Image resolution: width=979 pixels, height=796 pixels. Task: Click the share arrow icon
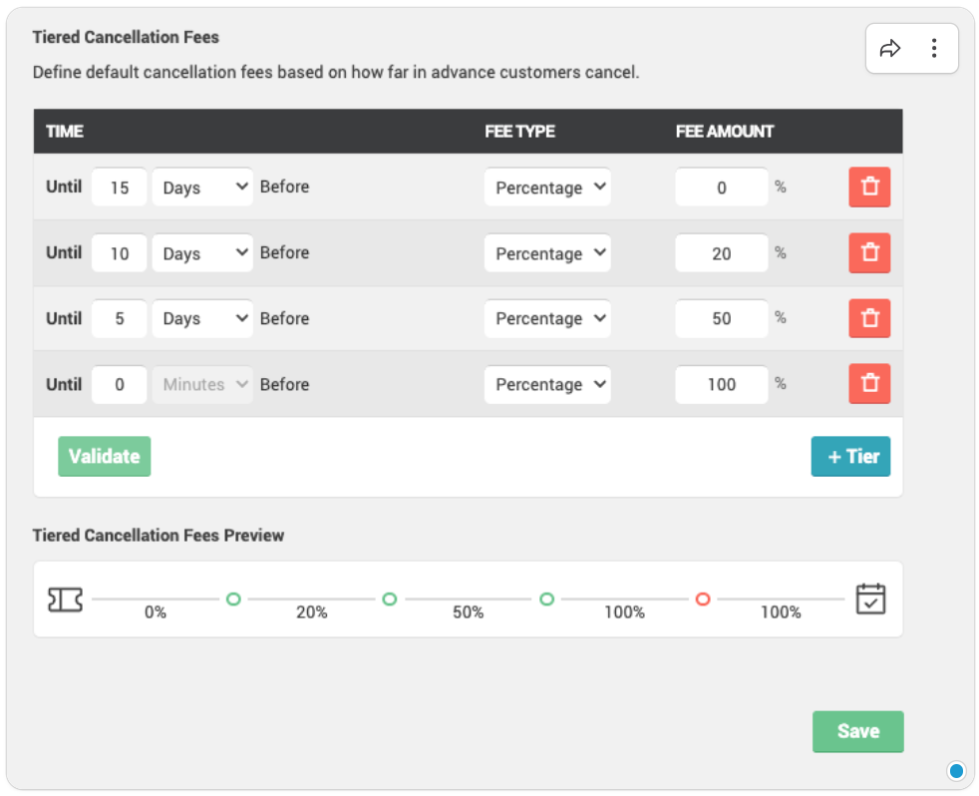click(x=889, y=49)
